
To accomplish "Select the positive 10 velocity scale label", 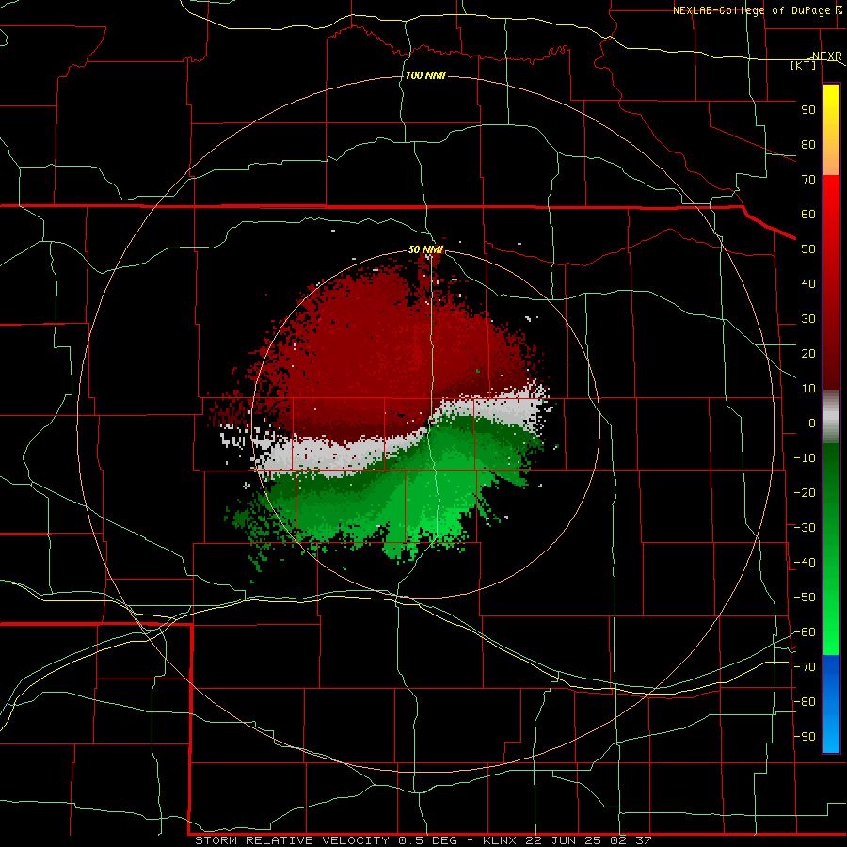I will click(x=808, y=389).
